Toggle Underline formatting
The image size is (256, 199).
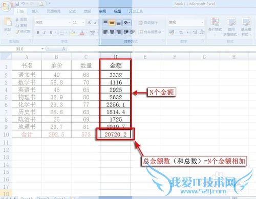pos(51,32)
